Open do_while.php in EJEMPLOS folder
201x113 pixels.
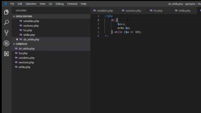click(51, 49)
